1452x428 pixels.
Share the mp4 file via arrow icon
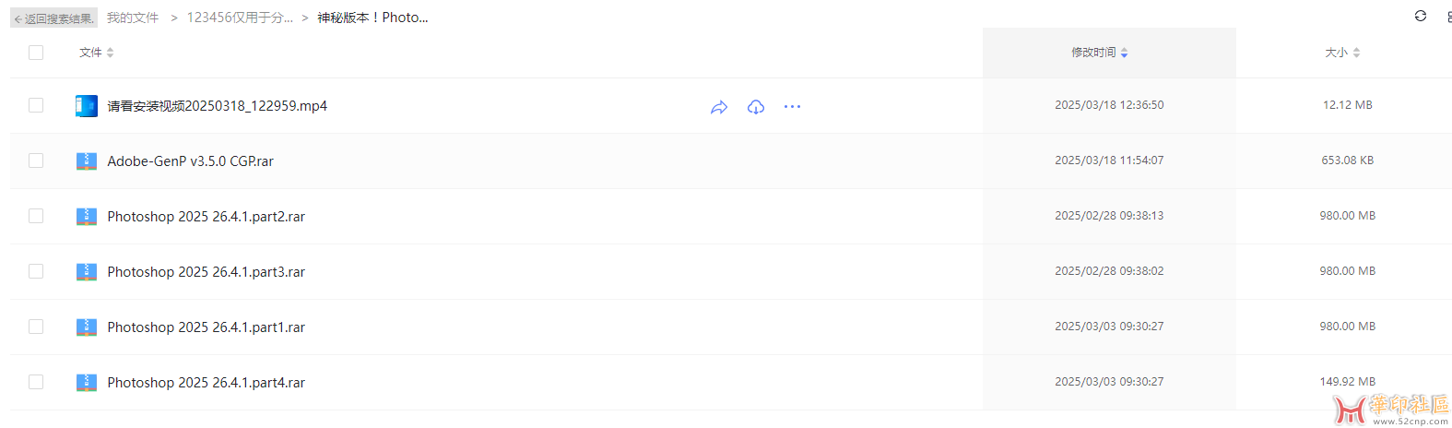click(x=719, y=107)
